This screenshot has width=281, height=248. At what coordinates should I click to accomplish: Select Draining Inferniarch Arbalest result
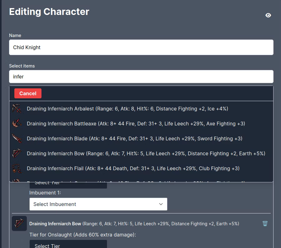[141, 109]
